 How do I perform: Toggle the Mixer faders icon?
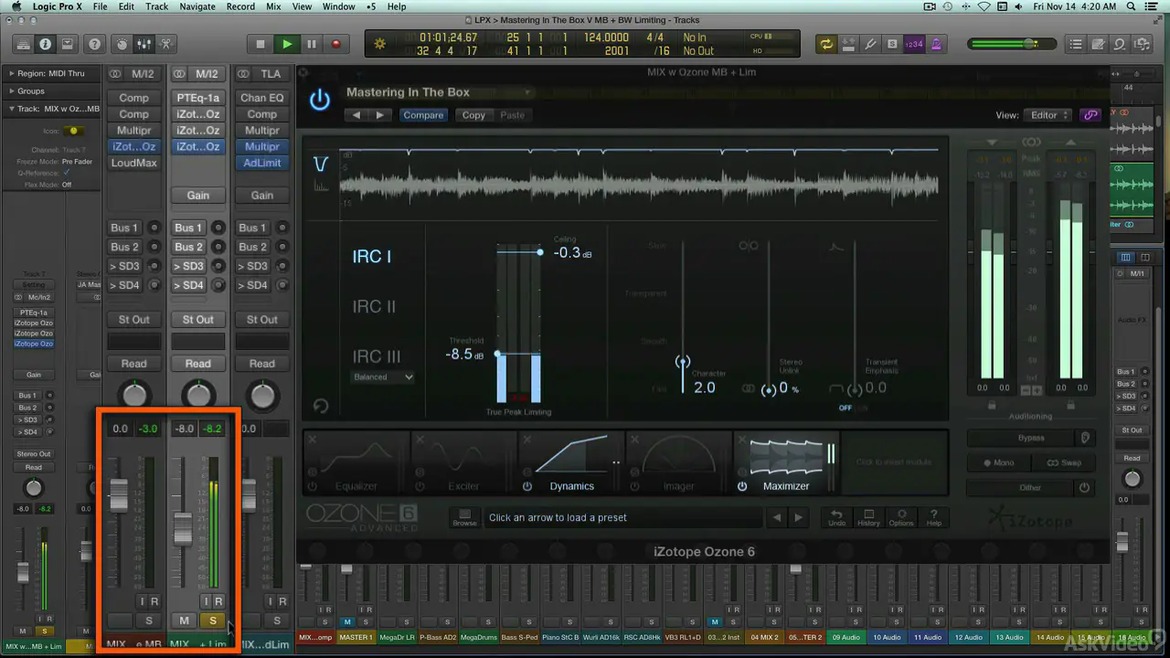[x=144, y=44]
